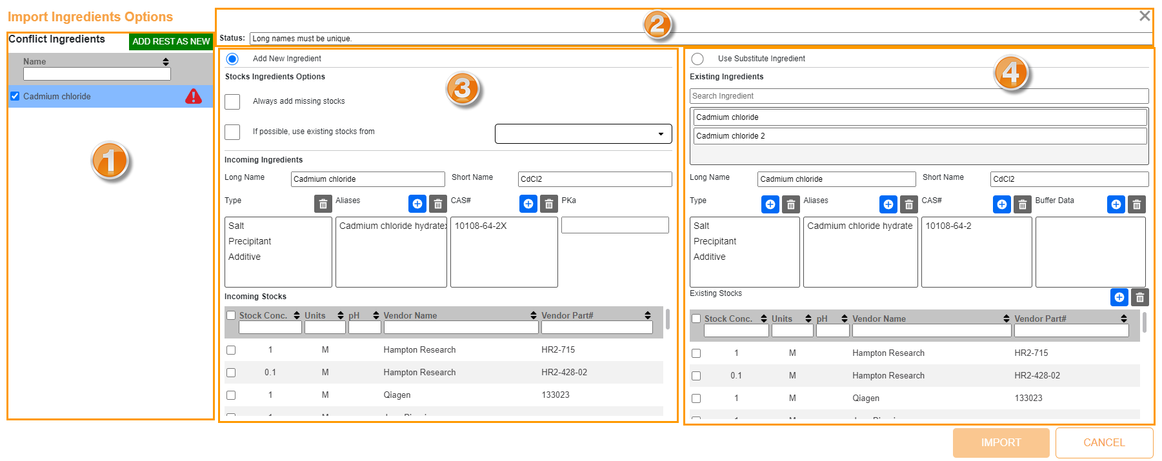This screenshot has width=1162, height=461.
Task: Click ADD REST AS NEW button
Action: pos(171,41)
